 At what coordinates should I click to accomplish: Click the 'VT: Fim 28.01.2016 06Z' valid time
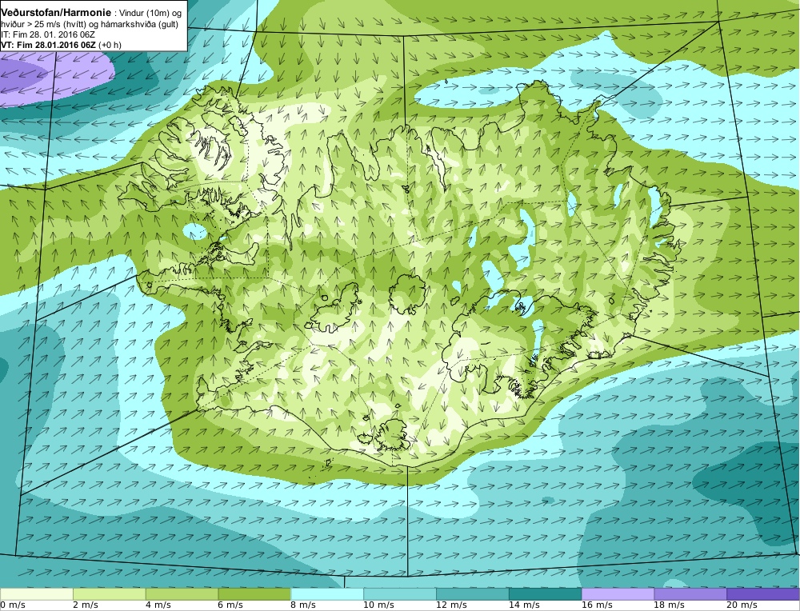tap(49, 45)
